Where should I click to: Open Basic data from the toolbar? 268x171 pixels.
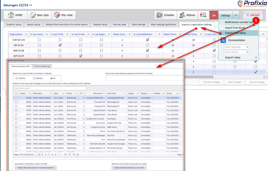pos(39,15)
